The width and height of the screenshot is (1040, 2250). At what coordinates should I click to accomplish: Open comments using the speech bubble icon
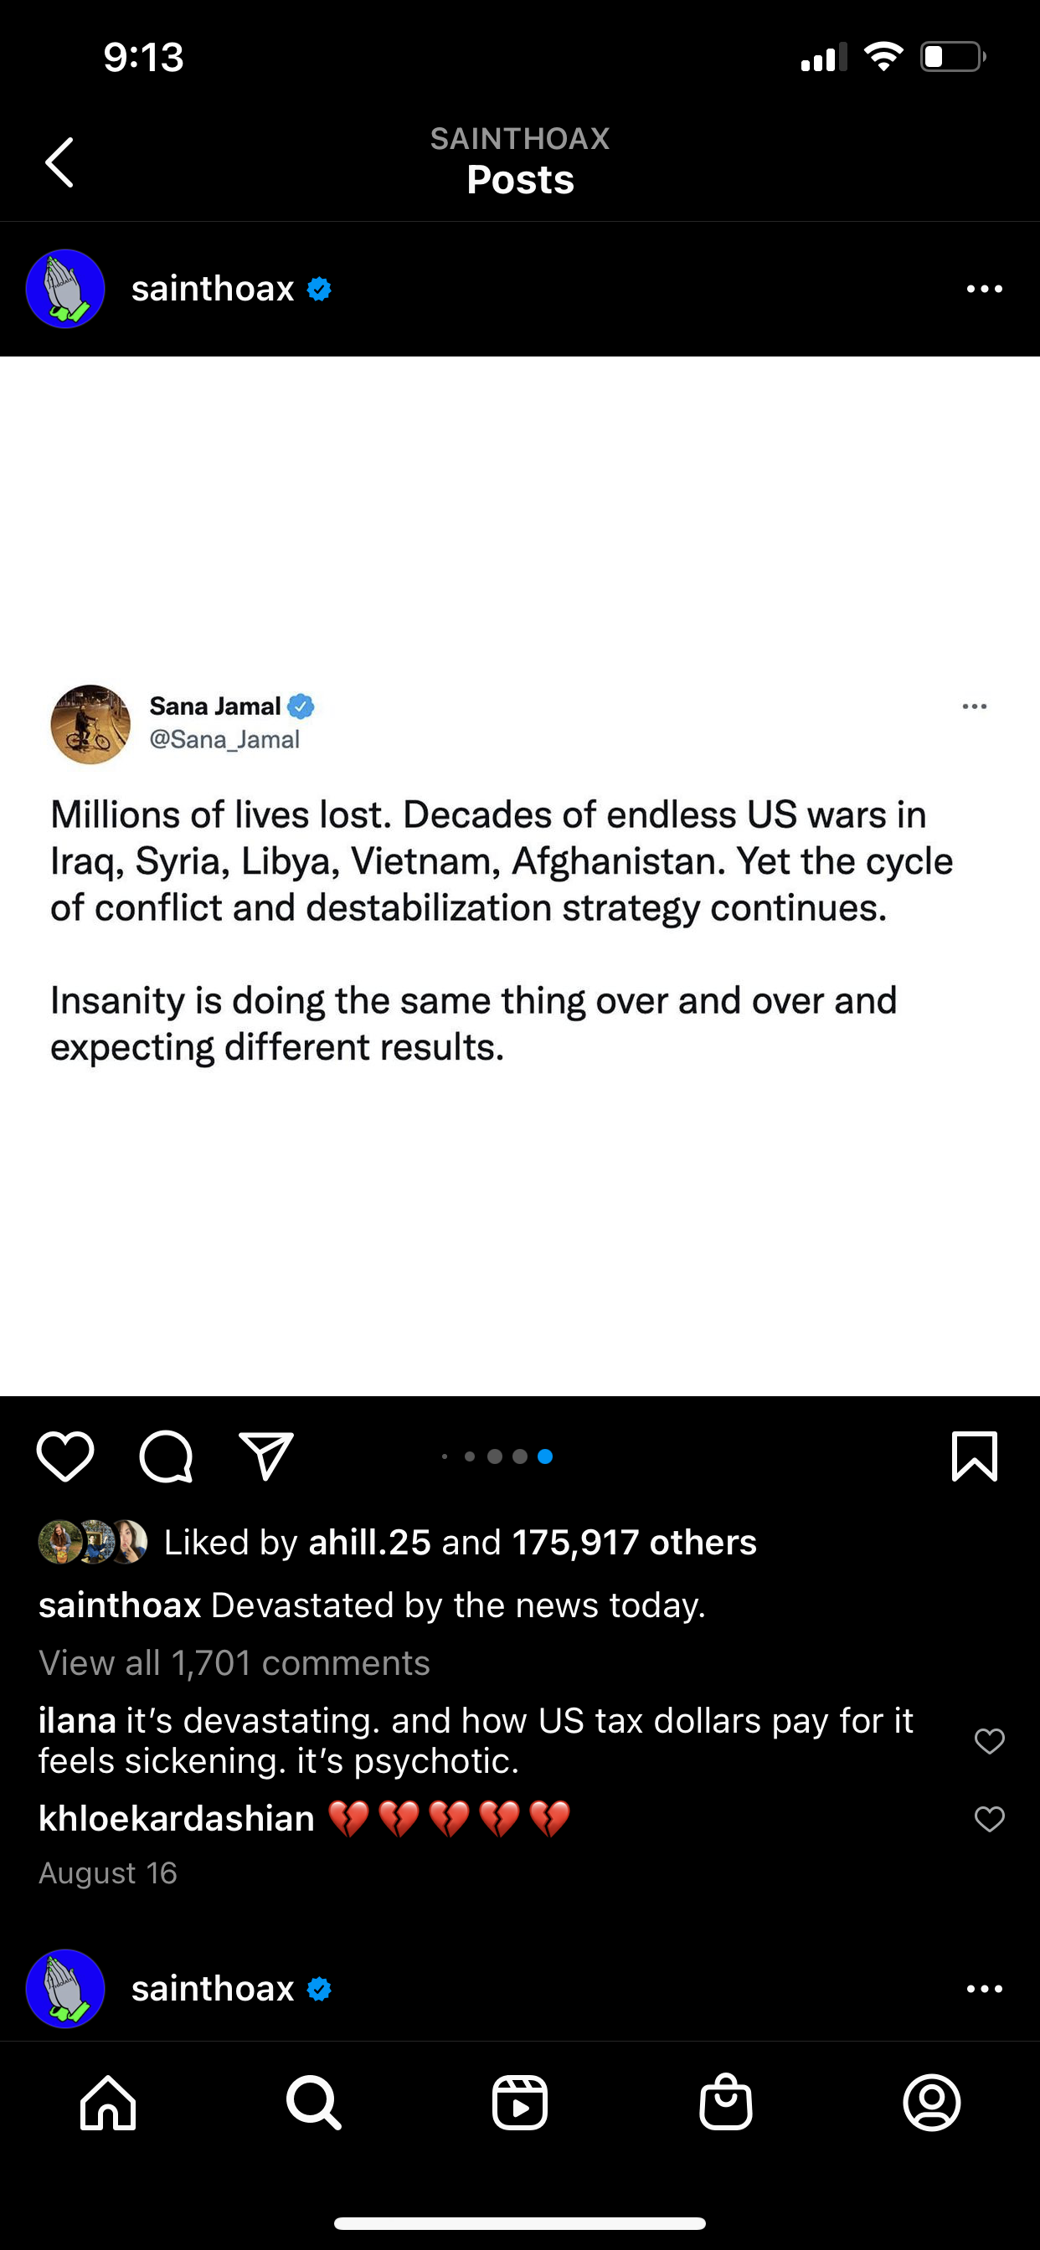click(166, 1457)
